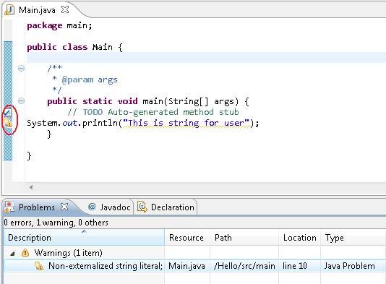Select the Non-externalized string literal warning
This screenshot has width=386, height=284.
106,266
